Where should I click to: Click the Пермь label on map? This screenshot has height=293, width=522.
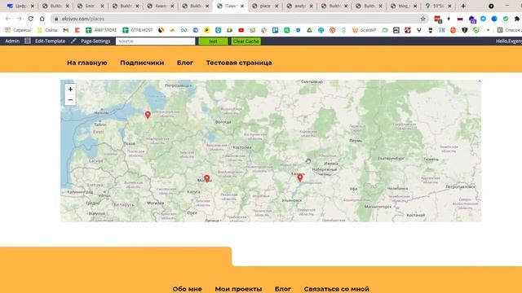pyautogui.click(x=356, y=141)
